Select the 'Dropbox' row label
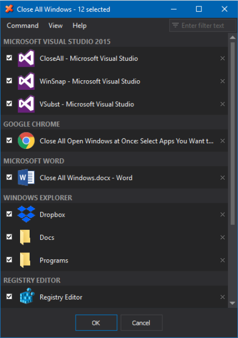 coord(52,215)
